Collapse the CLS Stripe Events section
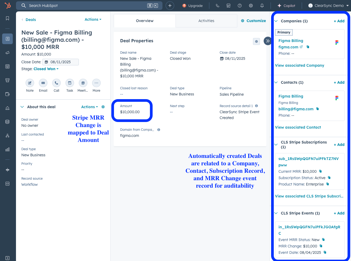Image resolution: width=351 pixels, height=261 pixels. coord(276,213)
